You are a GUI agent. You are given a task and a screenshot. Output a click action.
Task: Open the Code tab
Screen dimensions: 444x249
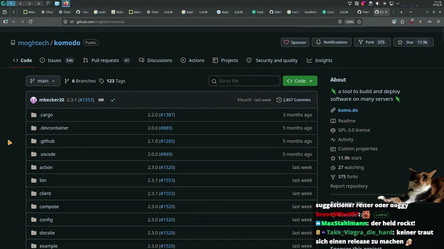[23, 61]
